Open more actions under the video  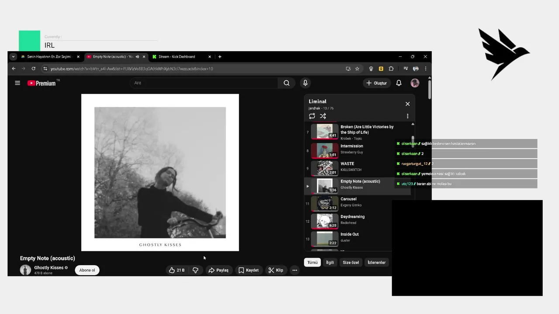tap(295, 270)
